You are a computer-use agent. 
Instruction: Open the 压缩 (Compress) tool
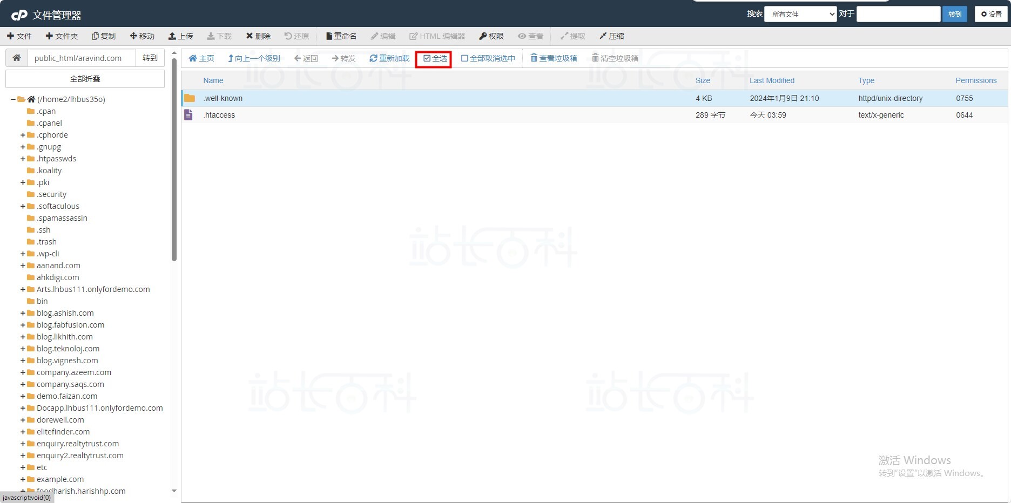point(611,36)
